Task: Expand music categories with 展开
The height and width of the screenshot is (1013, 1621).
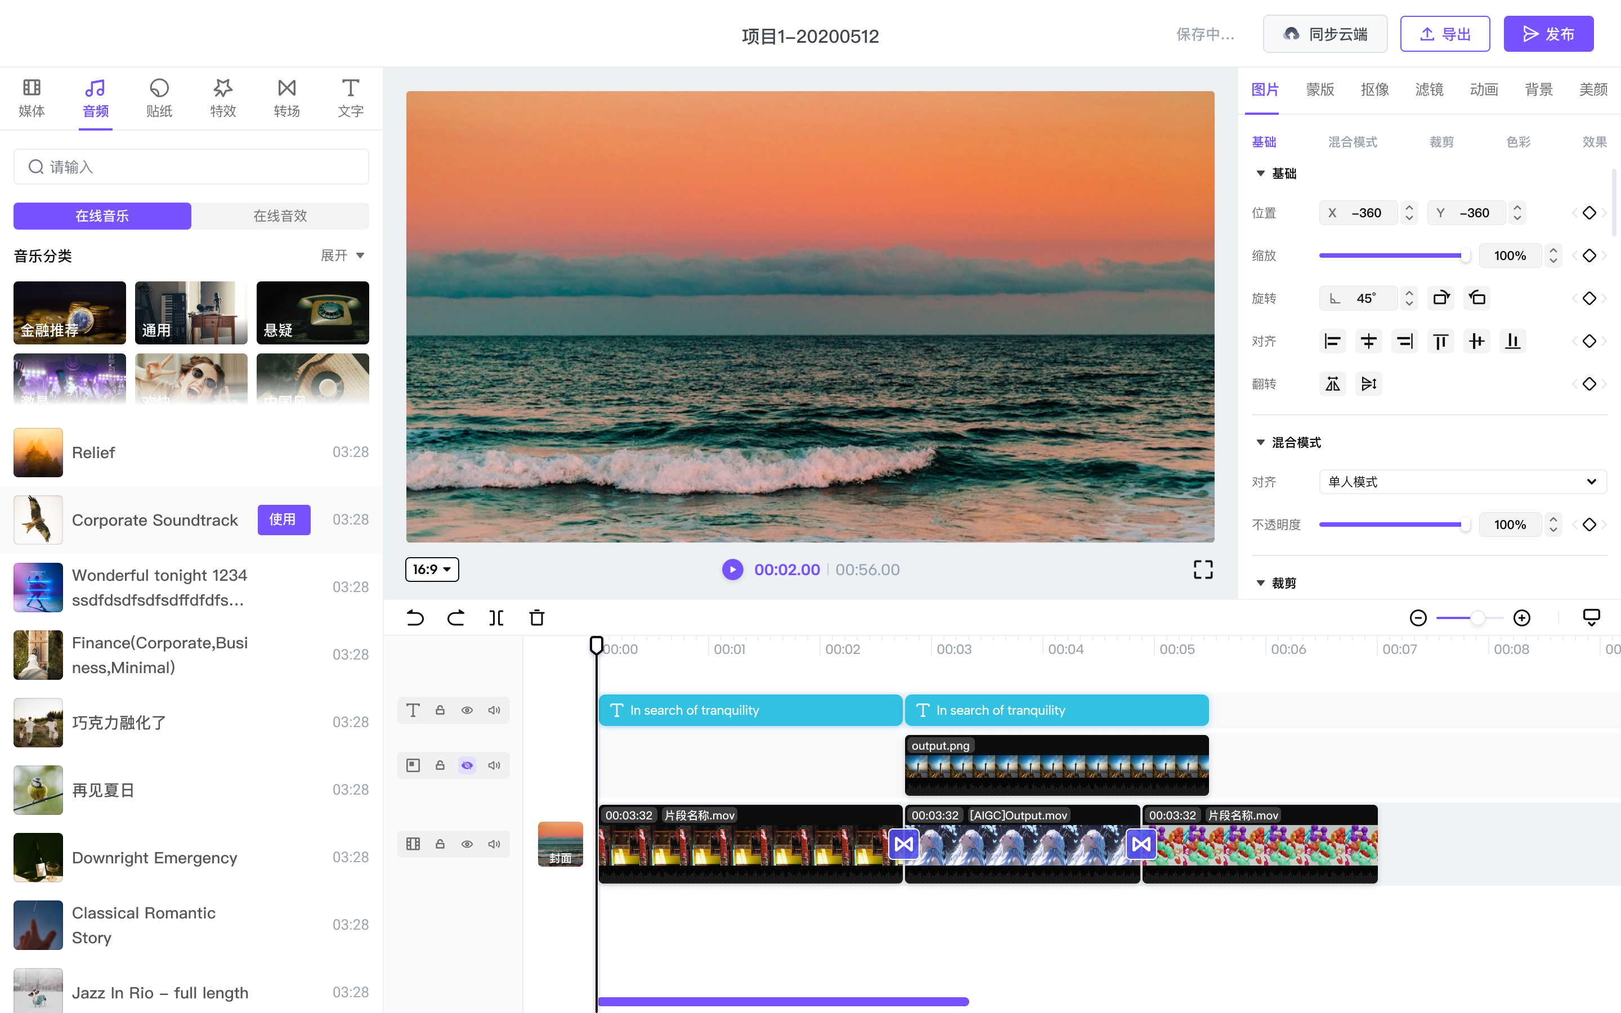Action: [x=342, y=256]
